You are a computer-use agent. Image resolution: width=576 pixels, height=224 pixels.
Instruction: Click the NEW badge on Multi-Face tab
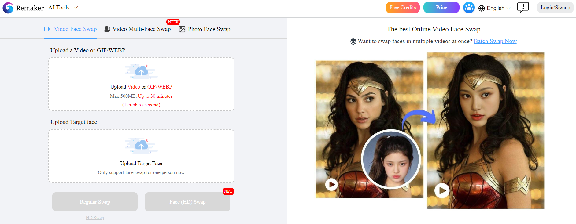(x=173, y=22)
